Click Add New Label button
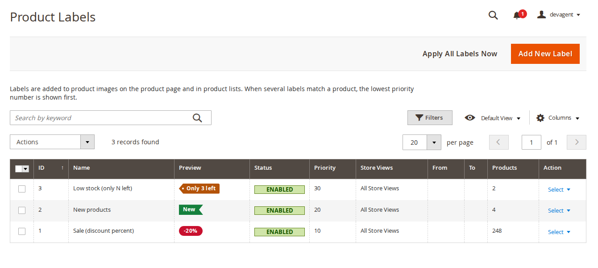This screenshot has height=268, width=598. (x=545, y=54)
